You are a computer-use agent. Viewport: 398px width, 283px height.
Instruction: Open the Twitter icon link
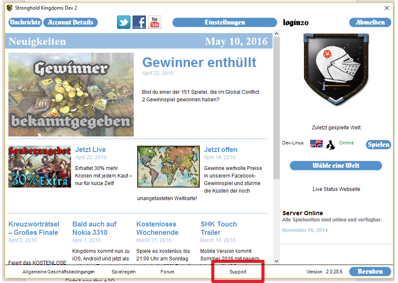[124, 22]
